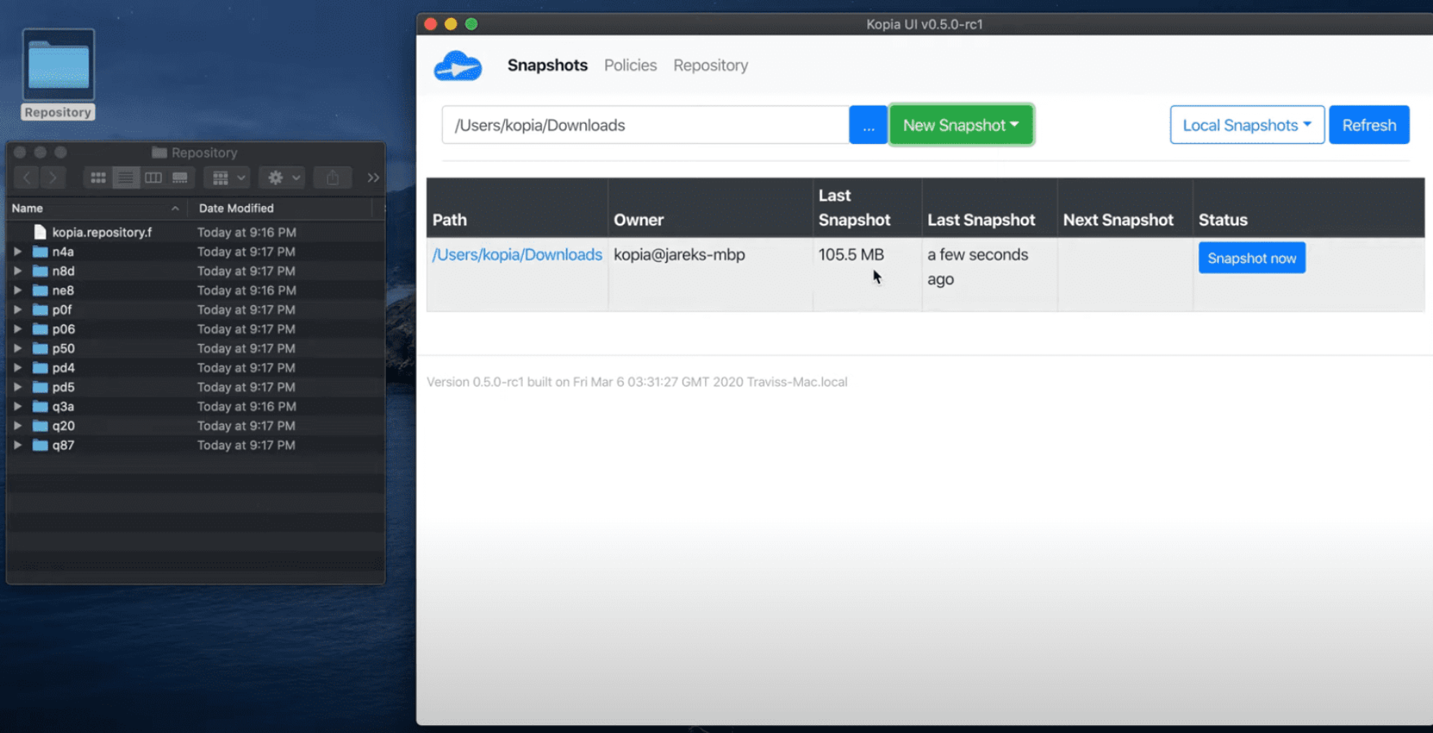Viewport: 1433px width, 733px height.
Task: Click the New Snapshot button
Action: [961, 125]
